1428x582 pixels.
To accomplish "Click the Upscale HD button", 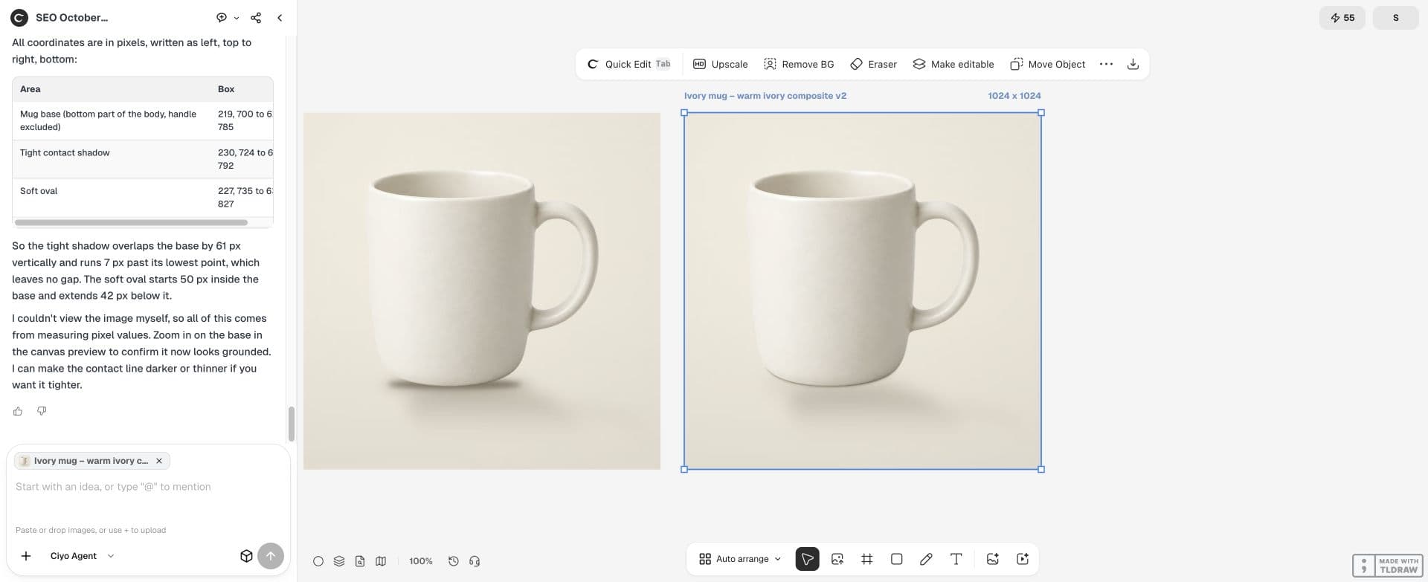I will pos(720,64).
